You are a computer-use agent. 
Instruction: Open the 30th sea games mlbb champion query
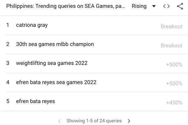(x=55, y=44)
